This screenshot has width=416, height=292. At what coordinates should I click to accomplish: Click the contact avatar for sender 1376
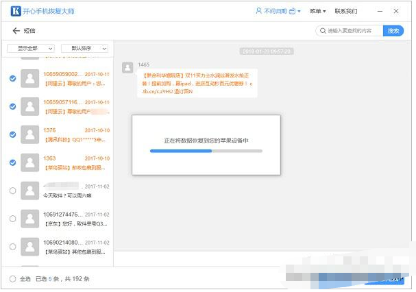pos(29,134)
